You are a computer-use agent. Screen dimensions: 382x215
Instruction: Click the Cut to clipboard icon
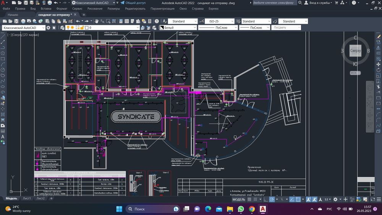(x=47, y=21)
